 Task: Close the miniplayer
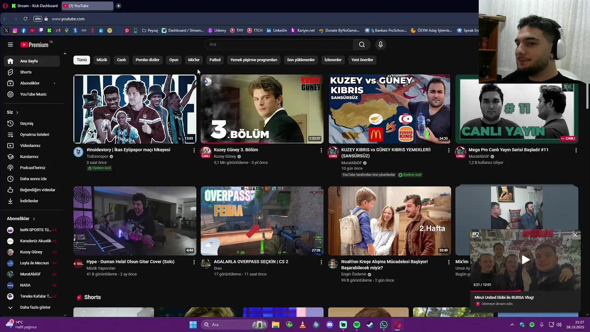click(575, 235)
